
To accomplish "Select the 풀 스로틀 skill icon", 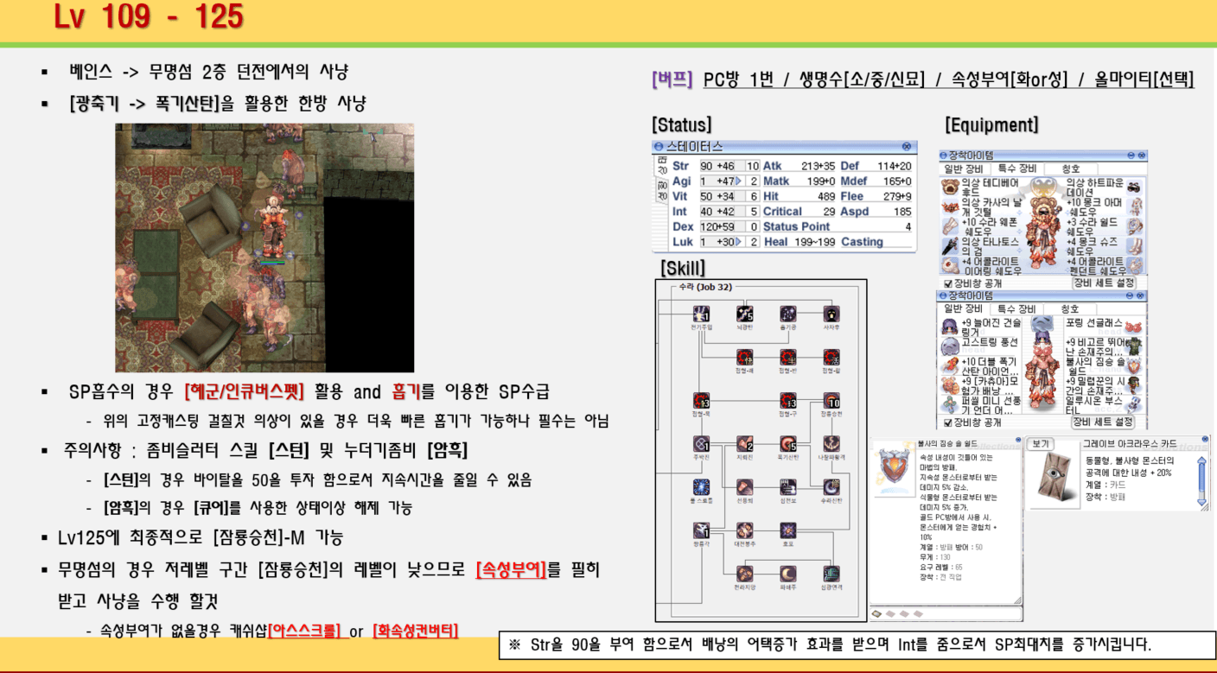I will [701, 487].
